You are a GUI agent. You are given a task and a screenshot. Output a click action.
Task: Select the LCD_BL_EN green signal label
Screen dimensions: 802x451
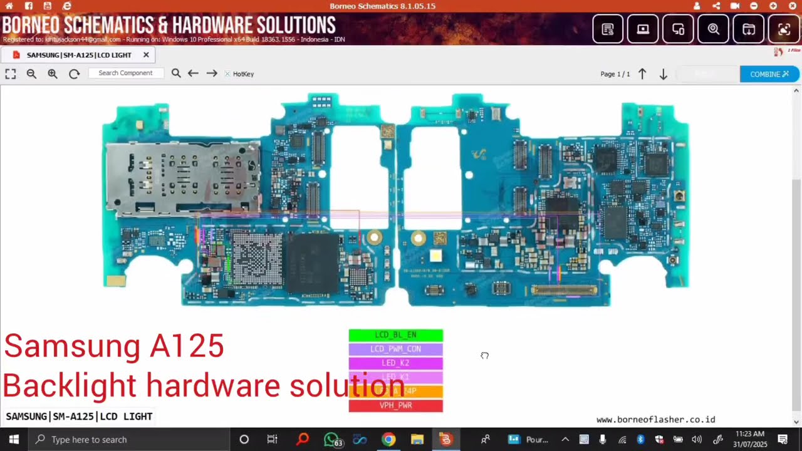pyautogui.click(x=395, y=335)
